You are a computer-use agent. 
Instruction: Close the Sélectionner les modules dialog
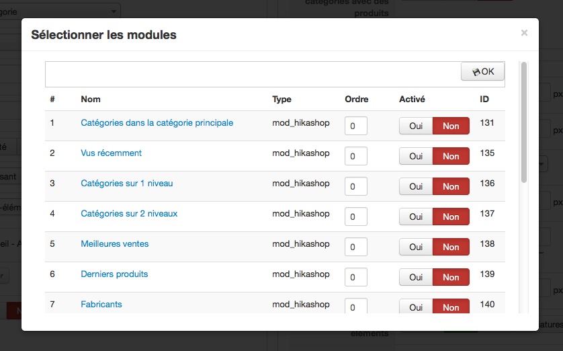click(524, 32)
